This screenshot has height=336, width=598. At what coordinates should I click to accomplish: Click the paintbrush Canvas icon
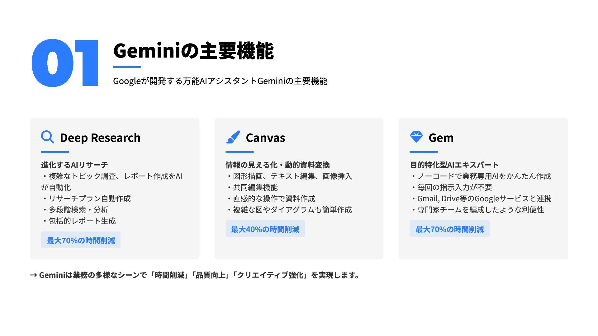coord(233,137)
